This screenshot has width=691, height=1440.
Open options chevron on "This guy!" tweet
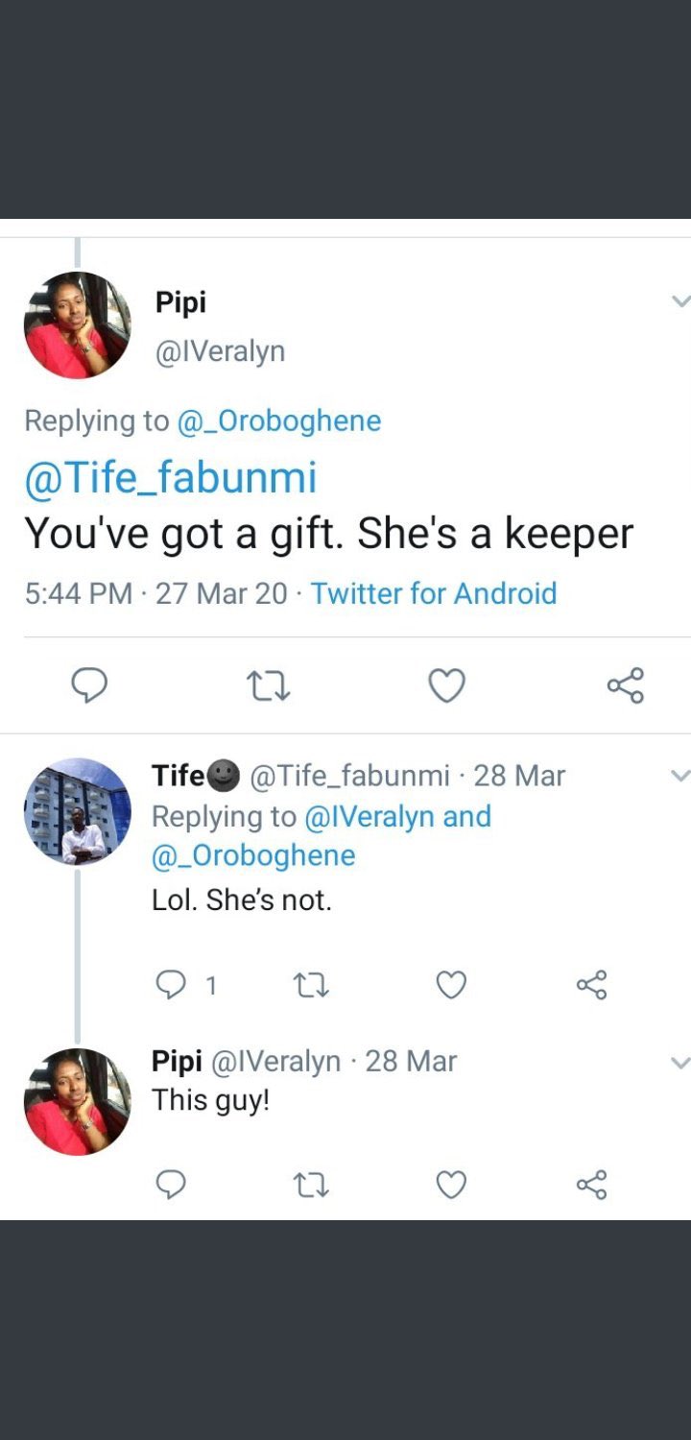[680, 1062]
